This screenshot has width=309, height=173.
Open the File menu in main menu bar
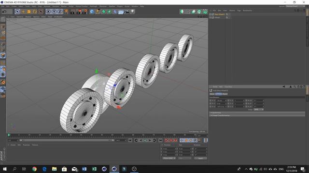pyautogui.click(x=2, y=6)
